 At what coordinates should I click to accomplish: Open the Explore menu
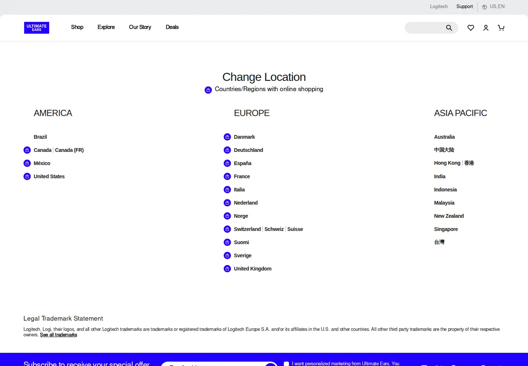pos(106,27)
